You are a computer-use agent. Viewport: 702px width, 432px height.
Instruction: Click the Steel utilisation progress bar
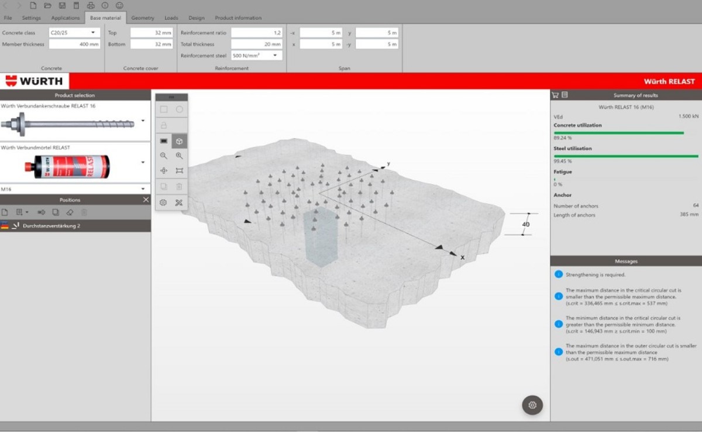[626, 156]
